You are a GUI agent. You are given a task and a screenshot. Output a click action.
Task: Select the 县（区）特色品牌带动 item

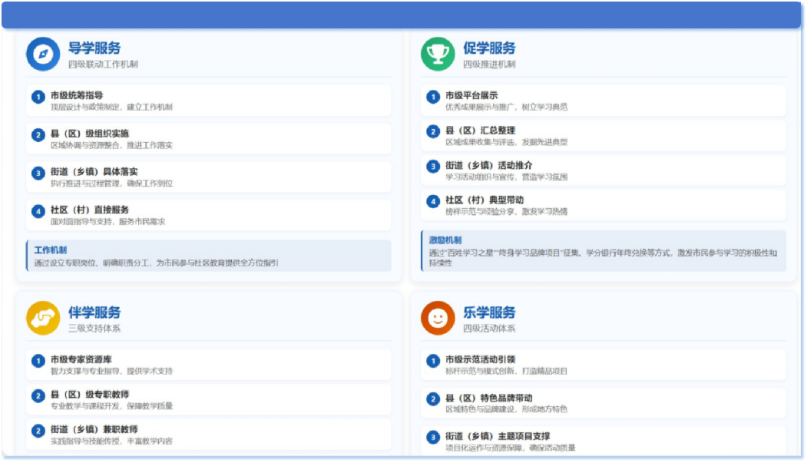pyautogui.click(x=603, y=403)
